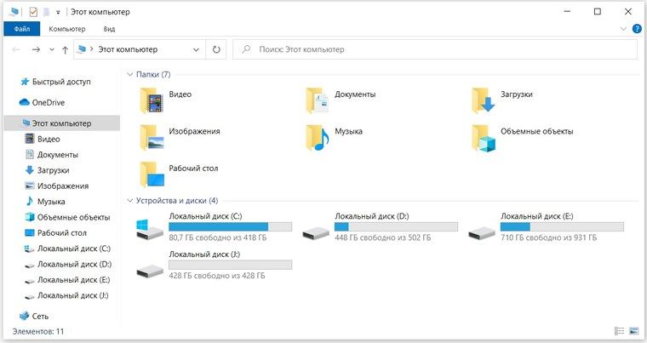Open the Рабочий стол folder icon in main pane
Image resolution: width=647 pixels, height=343 pixels.
click(151, 174)
